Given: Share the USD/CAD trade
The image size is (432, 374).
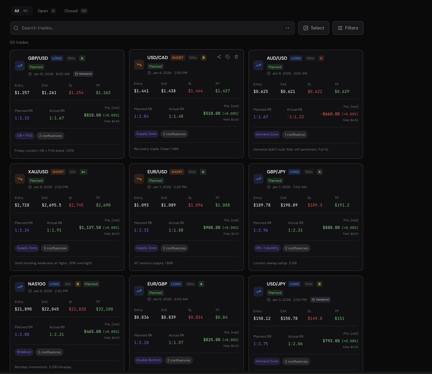Looking at the screenshot, I should (219, 57).
